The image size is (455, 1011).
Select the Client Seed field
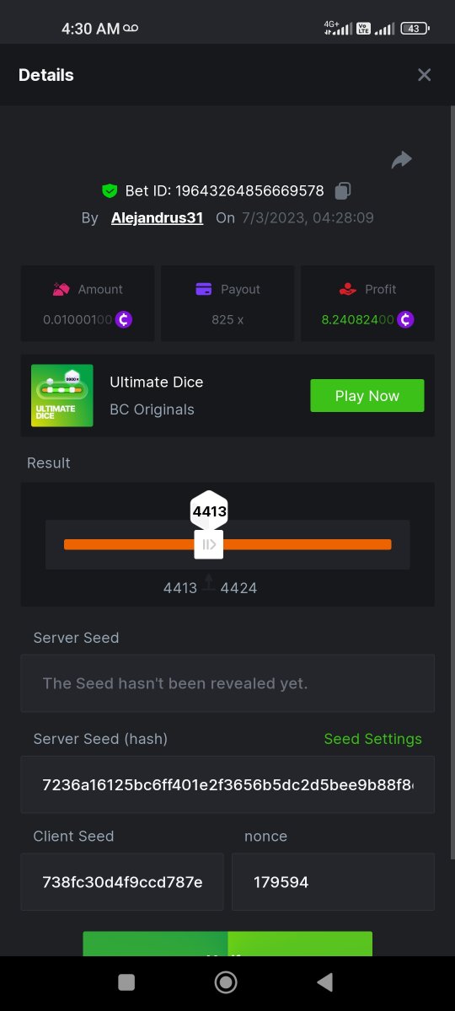[x=122, y=882]
